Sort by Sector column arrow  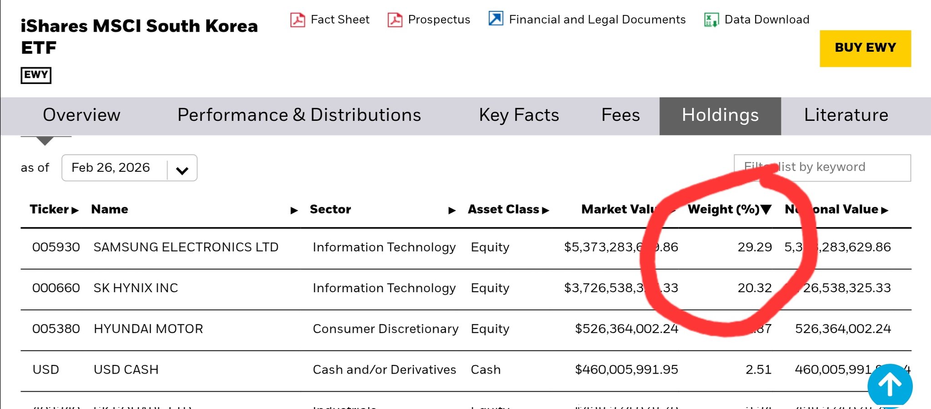point(452,210)
